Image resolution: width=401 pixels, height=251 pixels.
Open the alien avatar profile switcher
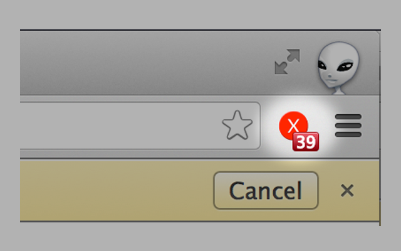point(338,68)
